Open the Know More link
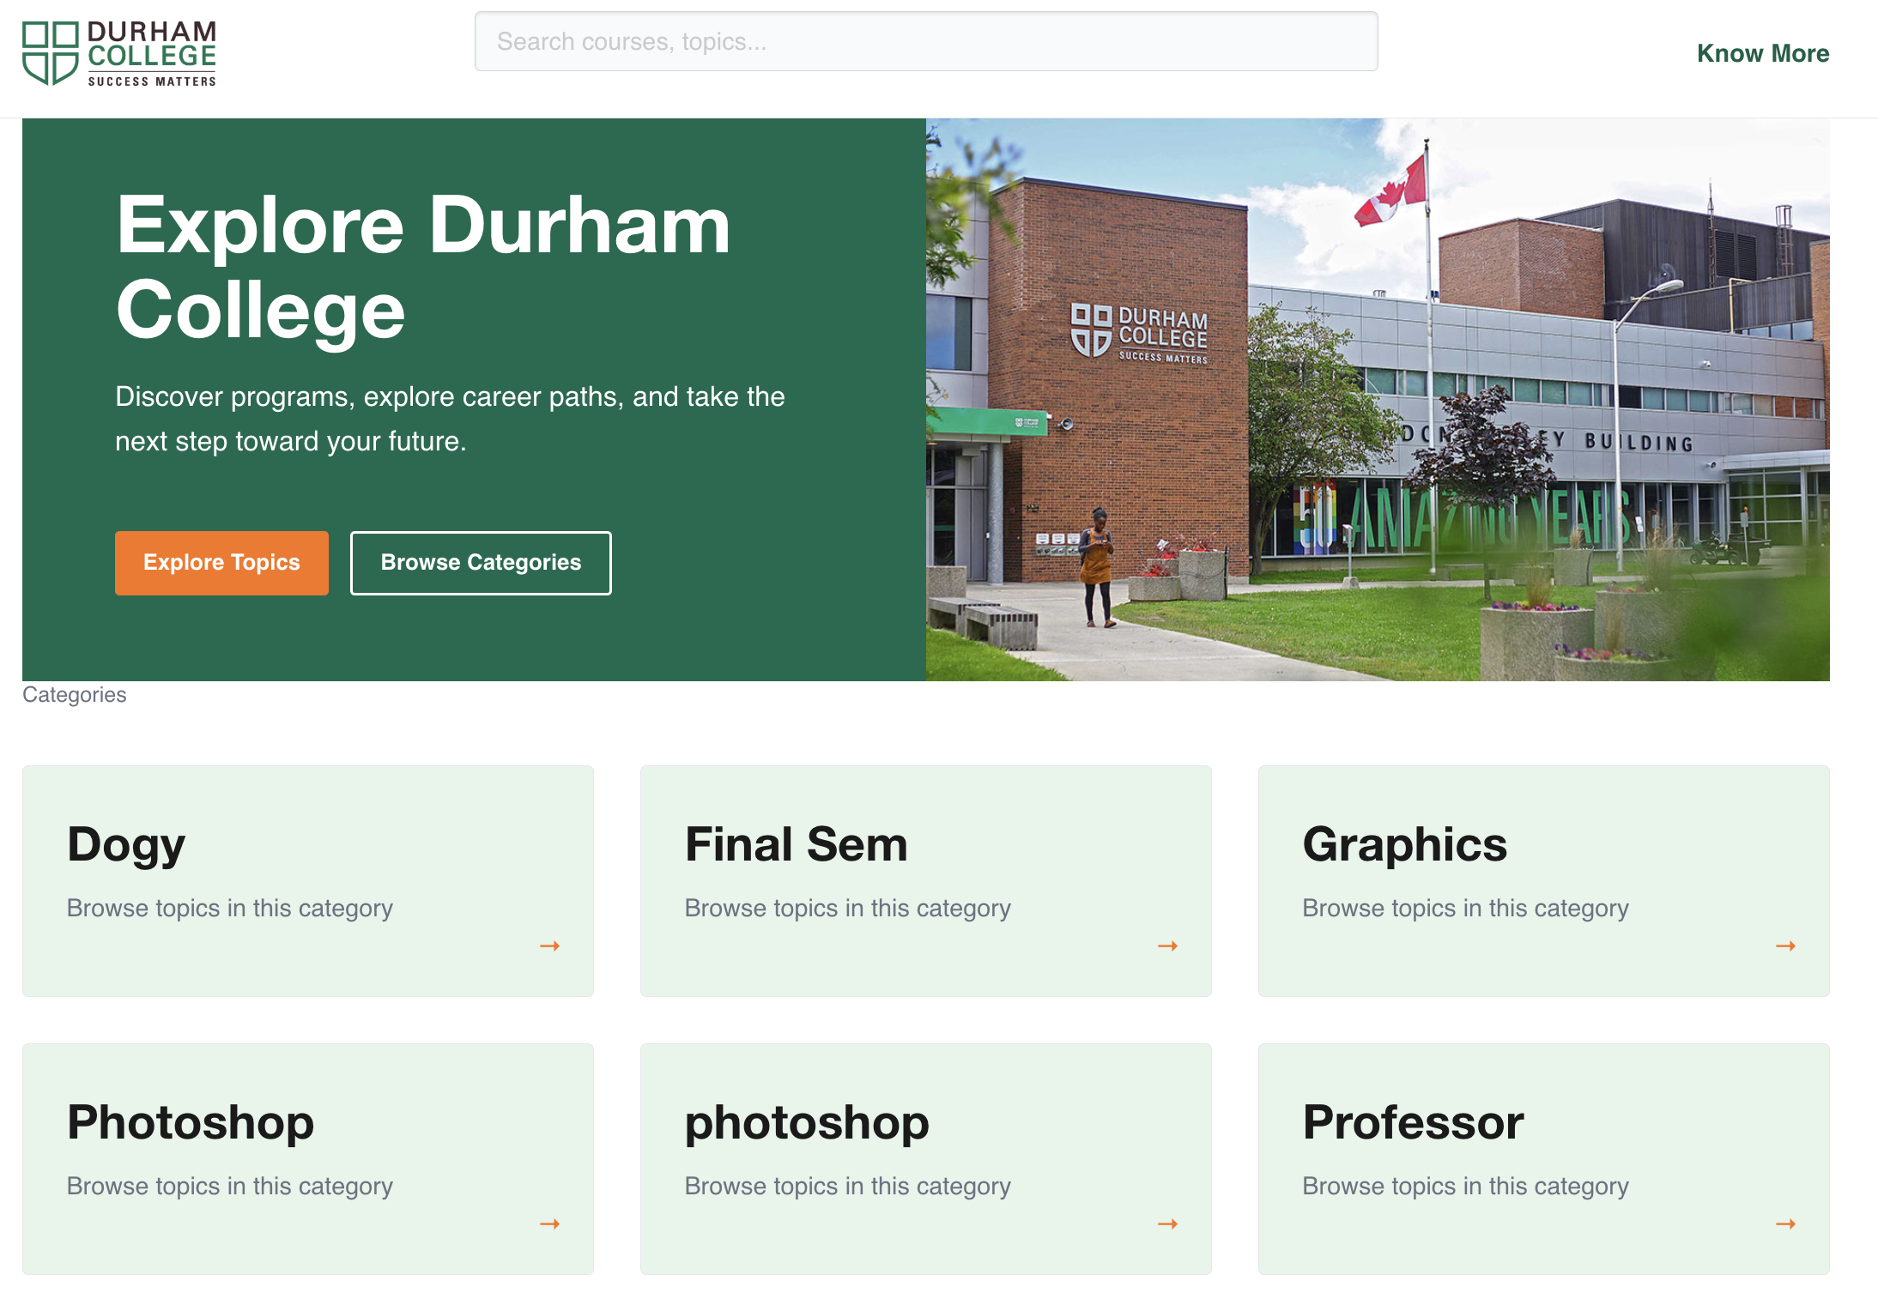1878x1299 pixels. (x=1762, y=53)
